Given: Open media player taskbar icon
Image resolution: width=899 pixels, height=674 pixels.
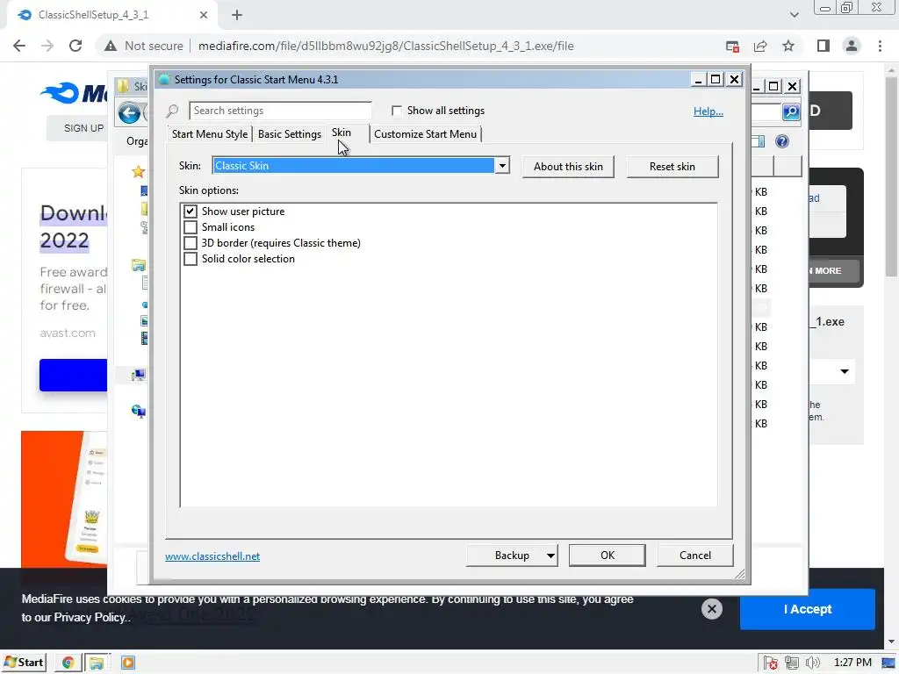Looking at the screenshot, I should click(x=128, y=663).
